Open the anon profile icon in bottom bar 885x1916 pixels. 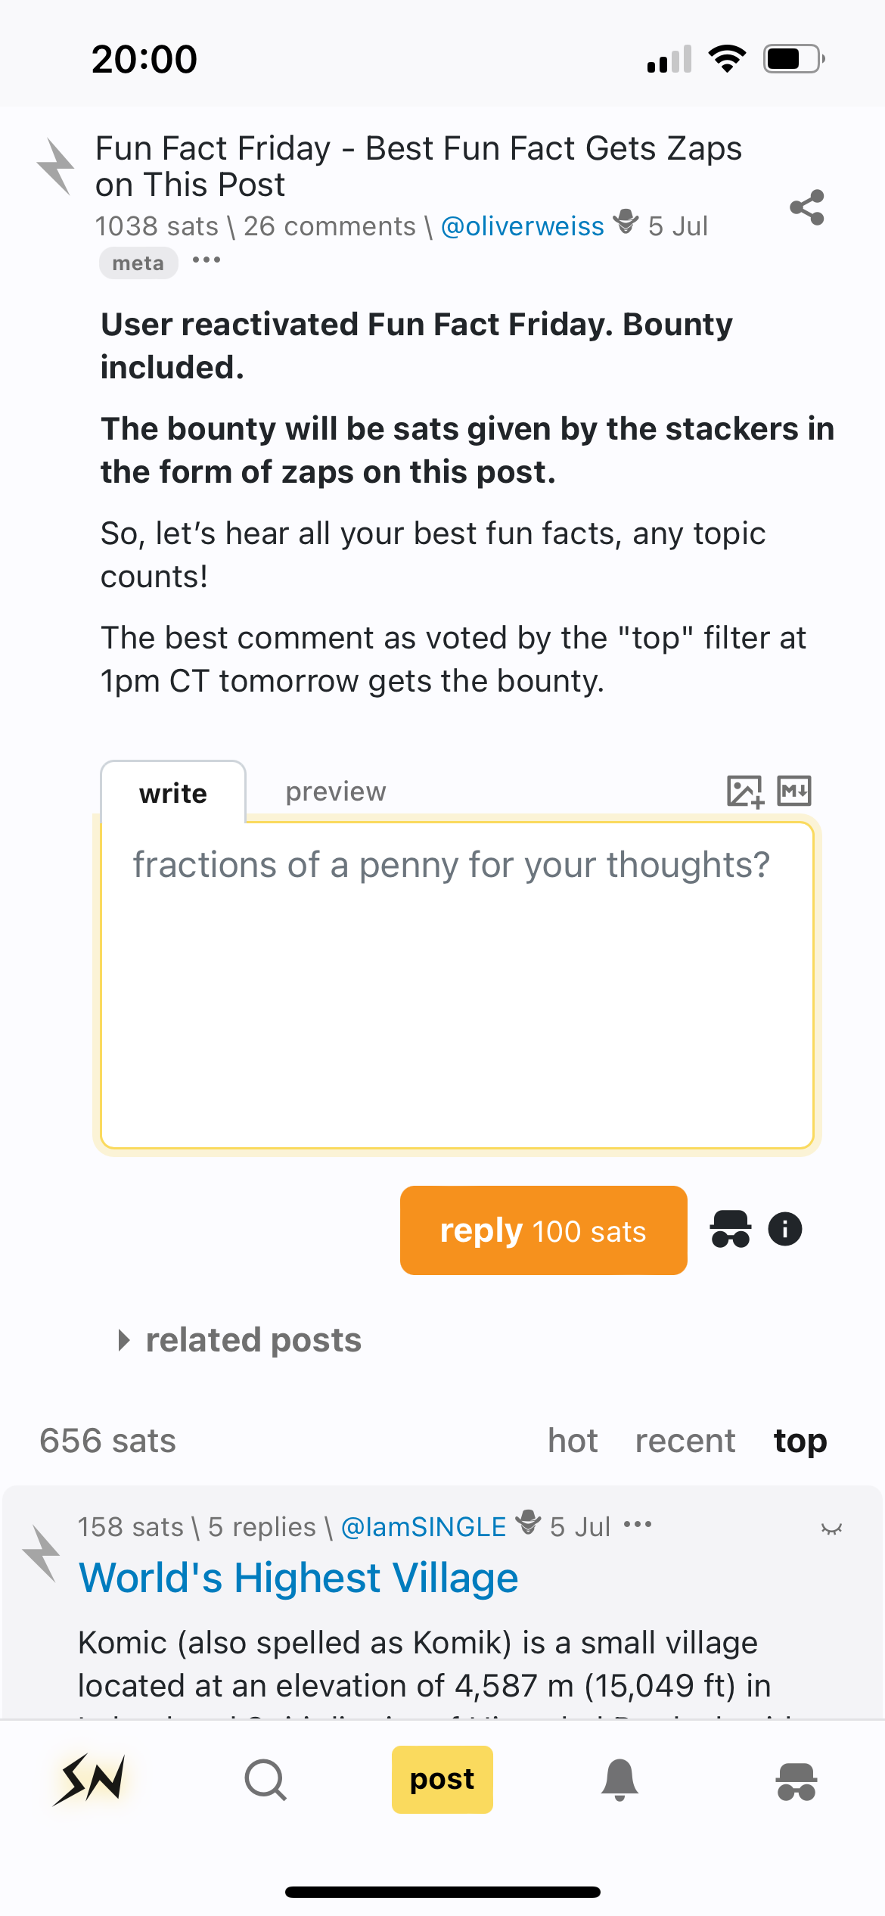tap(796, 1781)
